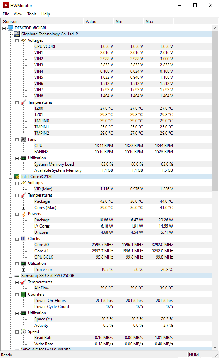The width and height of the screenshot is (219, 358).
Task: Click the CPU chip icon beside Intel Core i3 2120
Action: (x=17, y=177)
